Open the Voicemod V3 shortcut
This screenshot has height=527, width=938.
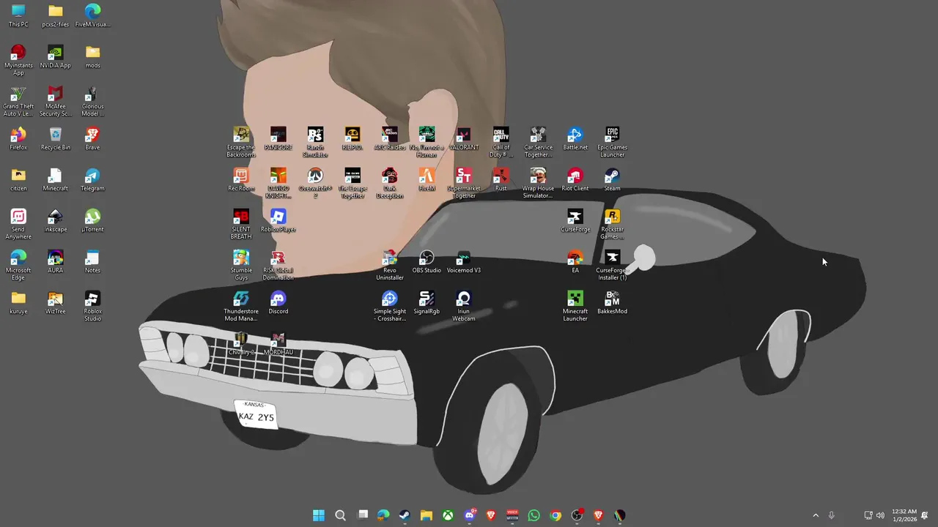click(463, 261)
